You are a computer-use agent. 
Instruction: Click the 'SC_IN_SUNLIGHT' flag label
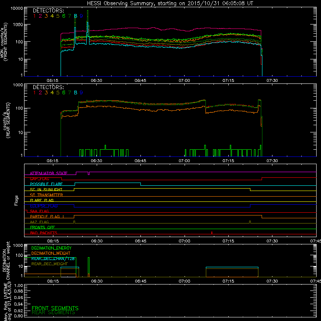tap(46, 189)
